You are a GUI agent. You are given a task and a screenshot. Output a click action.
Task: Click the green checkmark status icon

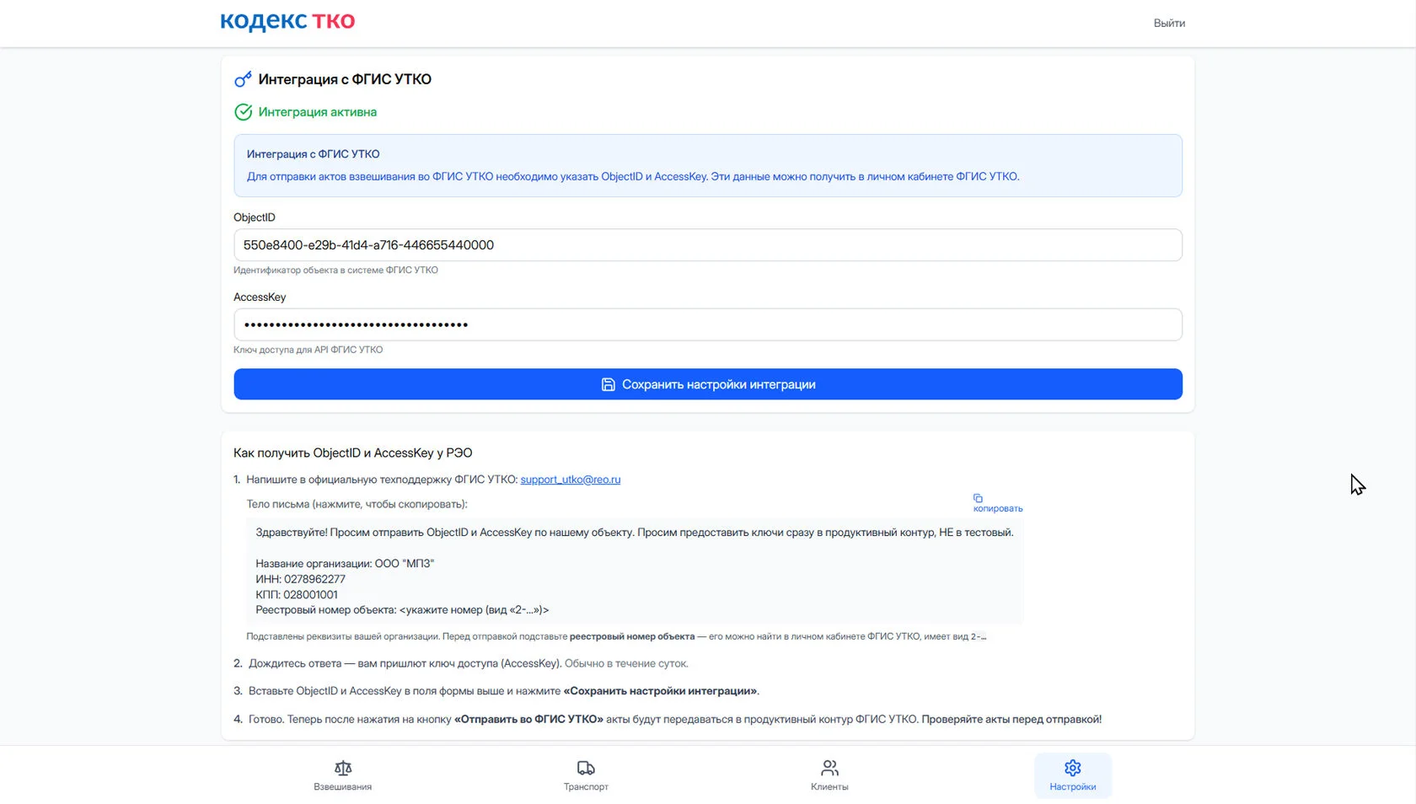[243, 112]
